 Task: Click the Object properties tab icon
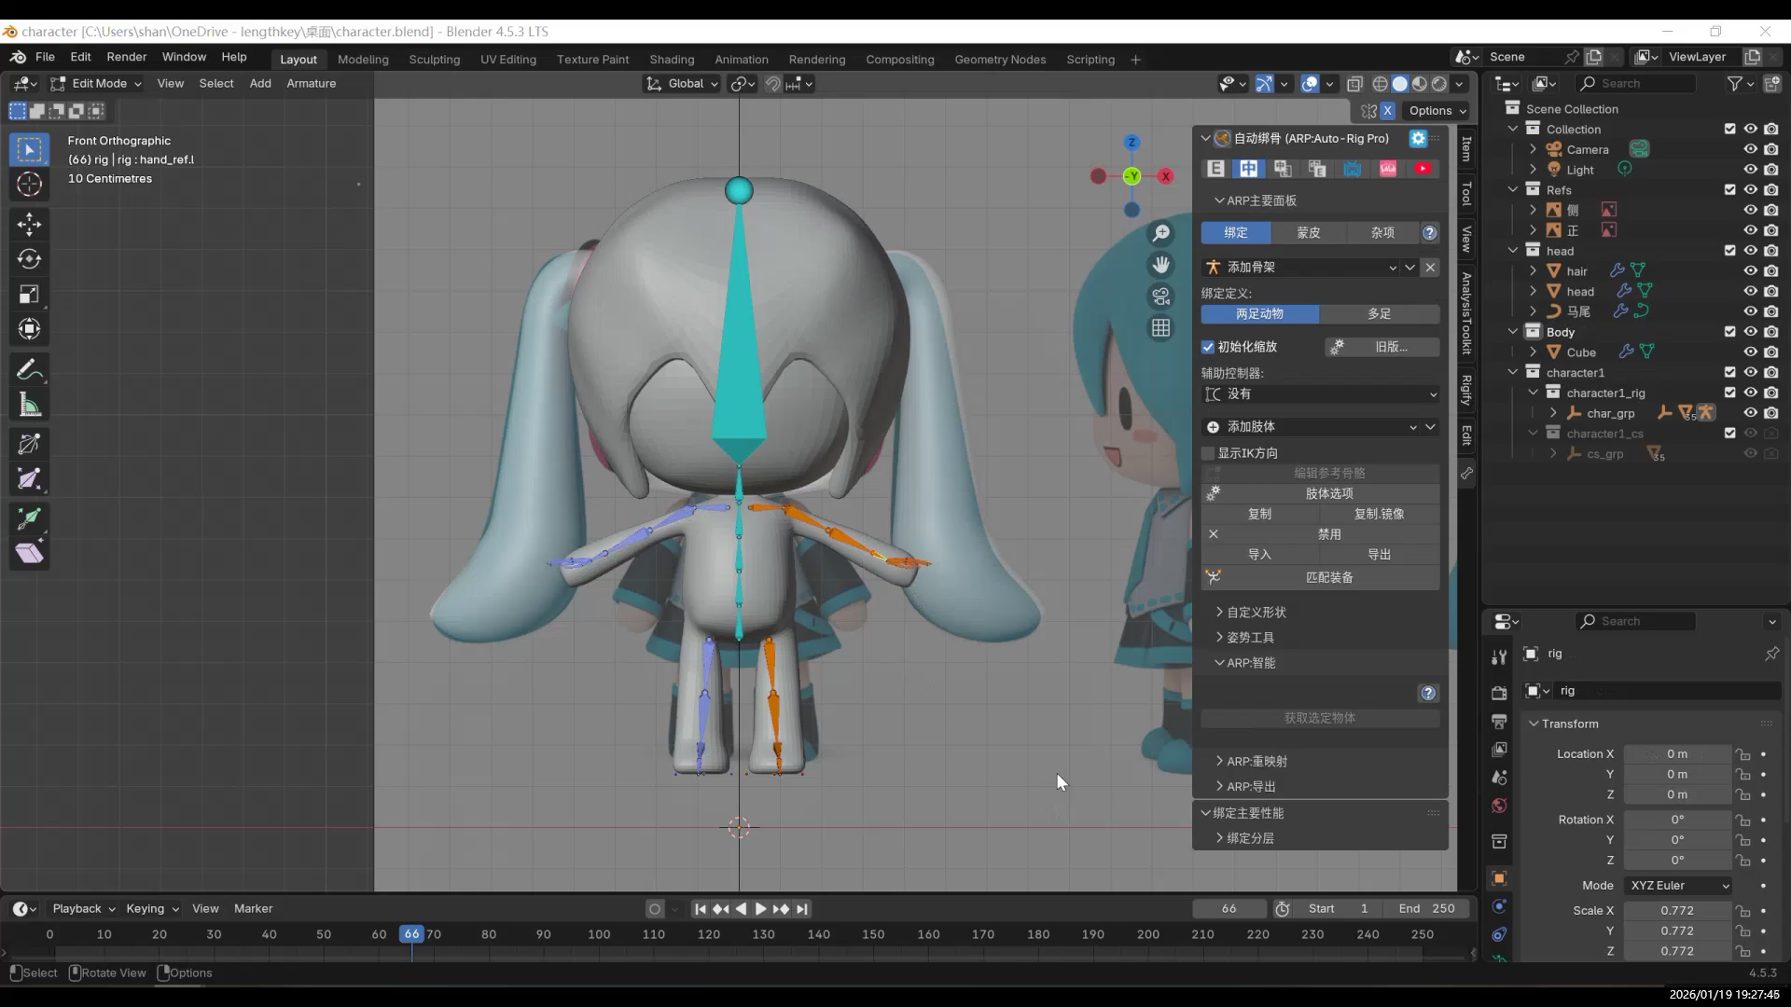[1499, 878]
